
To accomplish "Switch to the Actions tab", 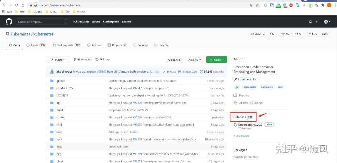I will coord(94,45).
